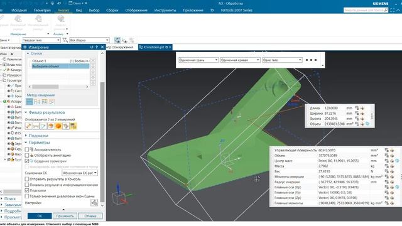Click the associativity icon in Длина row
Viewport: 402px width, 226px height.
coord(357,108)
